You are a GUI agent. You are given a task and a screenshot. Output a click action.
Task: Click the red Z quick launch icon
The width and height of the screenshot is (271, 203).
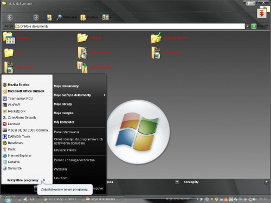tap(20, 199)
